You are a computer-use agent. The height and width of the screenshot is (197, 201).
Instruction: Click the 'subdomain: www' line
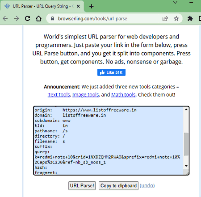click(x=52, y=121)
